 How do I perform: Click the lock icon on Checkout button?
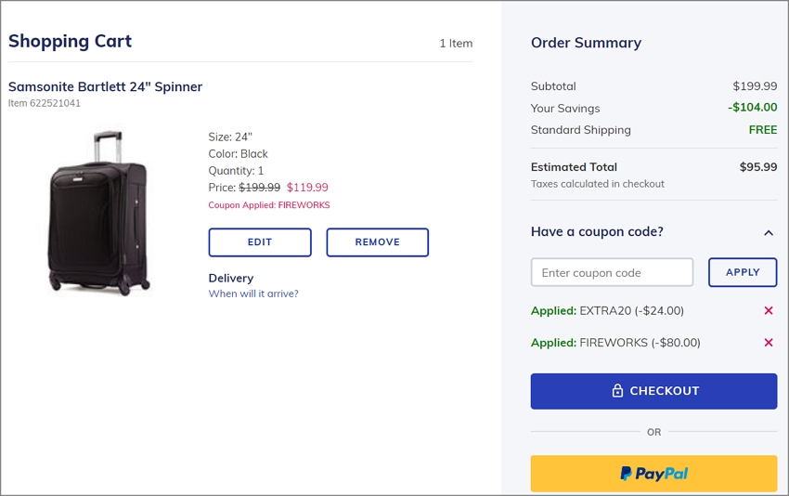617,391
